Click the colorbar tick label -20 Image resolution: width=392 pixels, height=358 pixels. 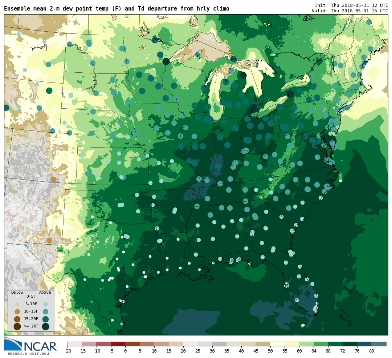[68, 351]
